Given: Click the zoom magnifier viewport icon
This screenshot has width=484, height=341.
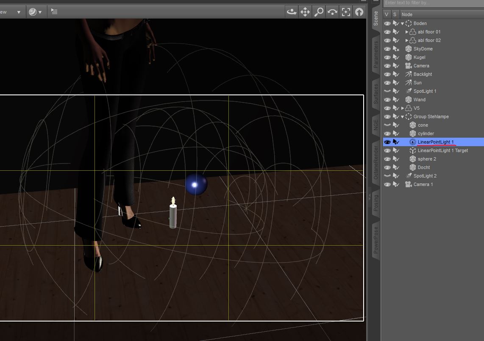Looking at the screenshot, I should 319,12.
